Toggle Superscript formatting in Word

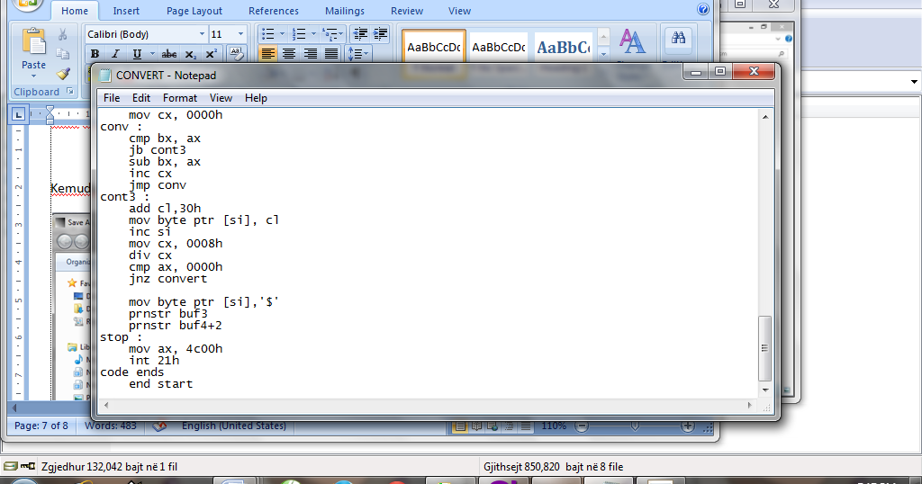coord(211,54)
